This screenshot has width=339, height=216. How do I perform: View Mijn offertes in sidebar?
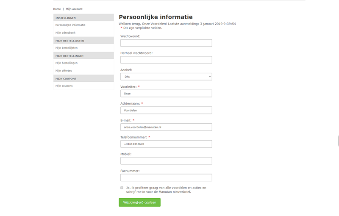(64, 71)
